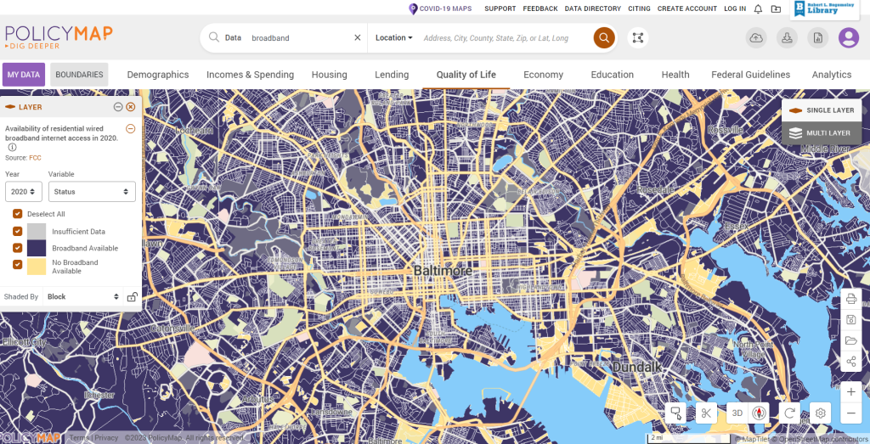
Task: Open the Shaded By Block dropdown
Action: click(83, 296)
